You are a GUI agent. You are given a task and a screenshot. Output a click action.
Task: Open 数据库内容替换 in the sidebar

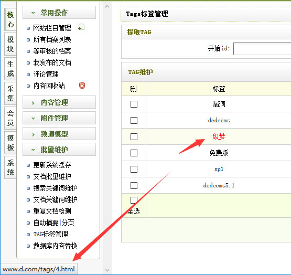(x=55, y=246)
